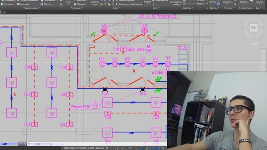
Task: Open Свойства слоя layer properties
Action: tap(95, 2)
